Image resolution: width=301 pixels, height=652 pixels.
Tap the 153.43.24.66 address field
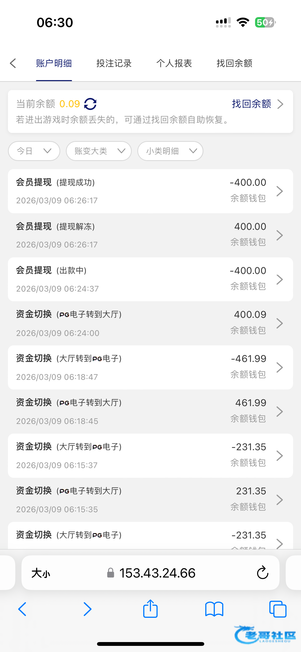(157, 573)
